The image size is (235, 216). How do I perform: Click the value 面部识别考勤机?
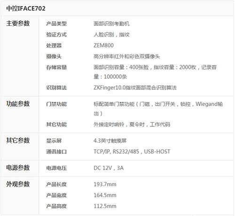pyautogui.click(x=111, y=24)
